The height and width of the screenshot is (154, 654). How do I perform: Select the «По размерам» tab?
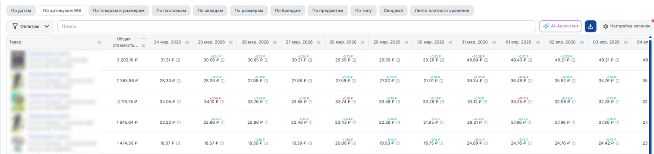pyautogui.click(x=249, y=10)
